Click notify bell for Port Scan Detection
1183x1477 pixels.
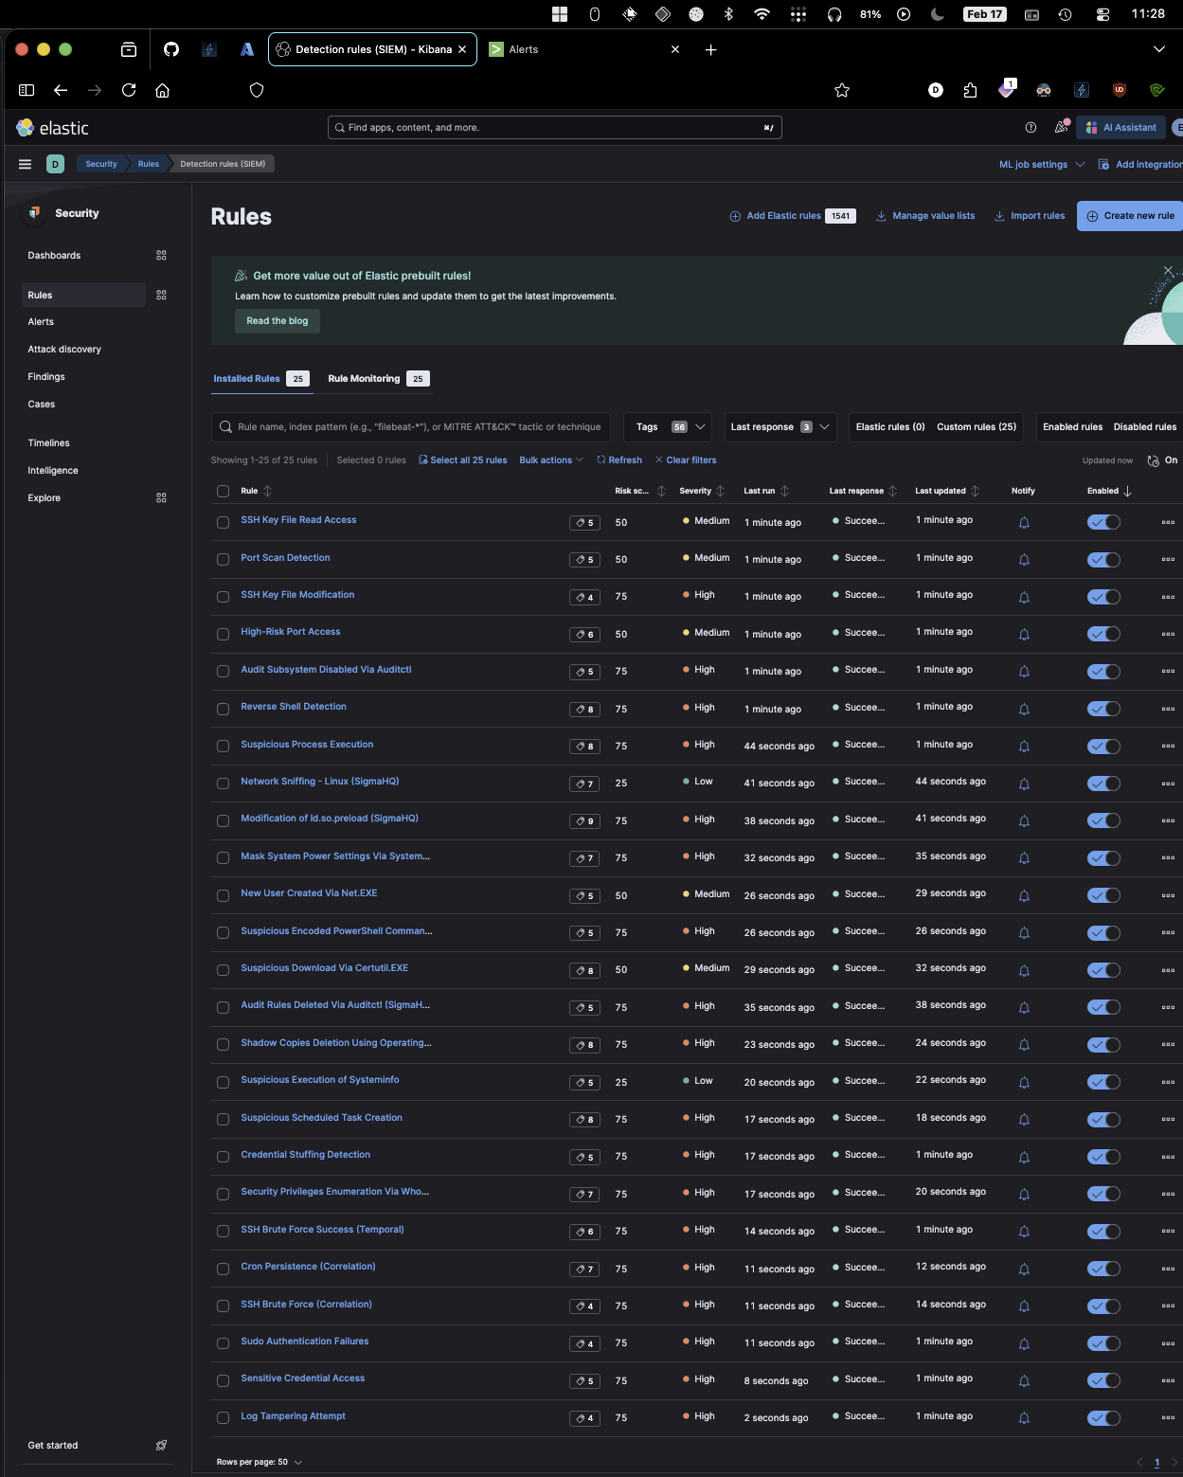pos(1024,560)
